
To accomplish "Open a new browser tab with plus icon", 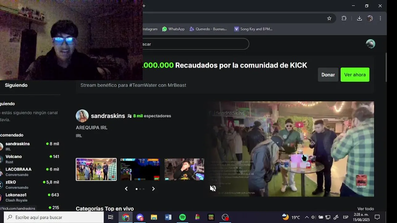I will tap(144, 6).
